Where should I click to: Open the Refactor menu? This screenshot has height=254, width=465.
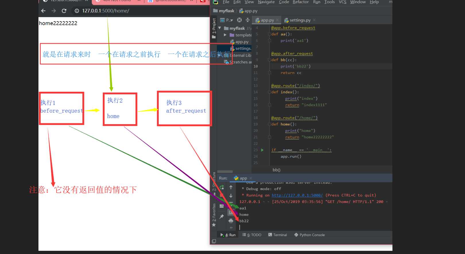(x=301, y=2)
